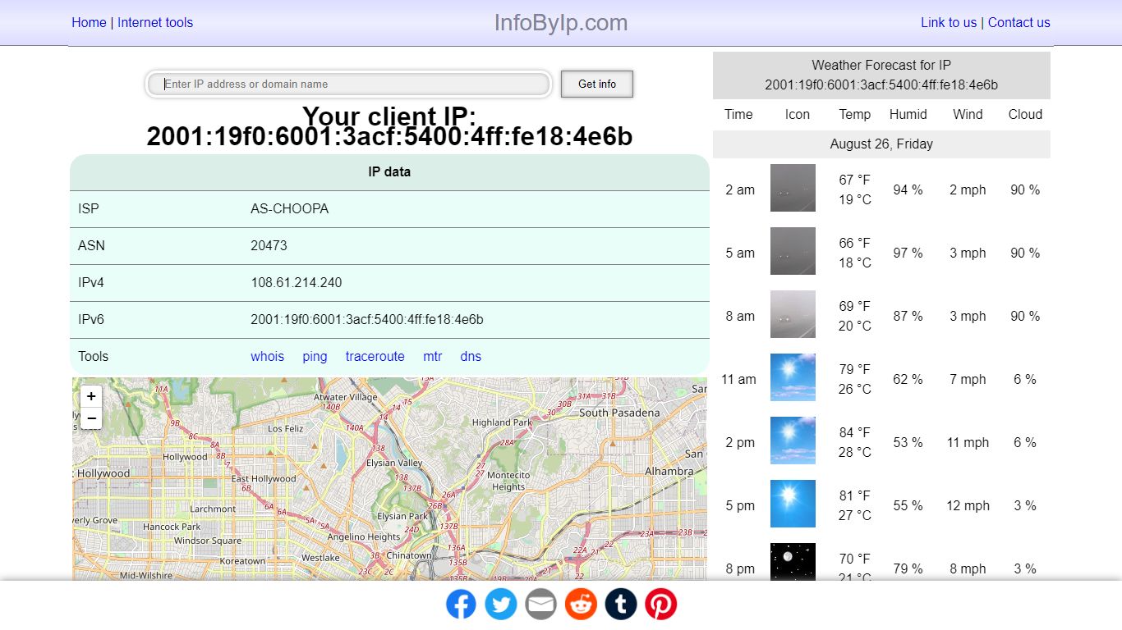Viewport: 1122px width, 630px height.
Task: Click the 94 % humidity value
Action: (908, 189)
